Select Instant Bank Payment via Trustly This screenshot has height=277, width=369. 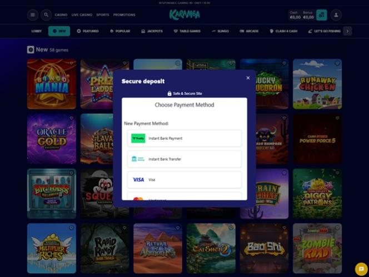click(x=184, y=138)
